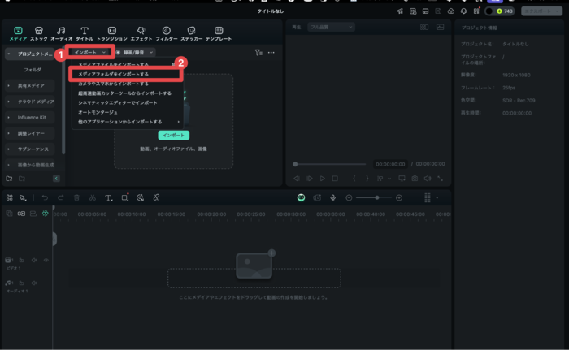Screen dimensions: 569x350
Task: Lock the ビデオ 1 track
Action: pyautogui.click(x=22, y=261)
